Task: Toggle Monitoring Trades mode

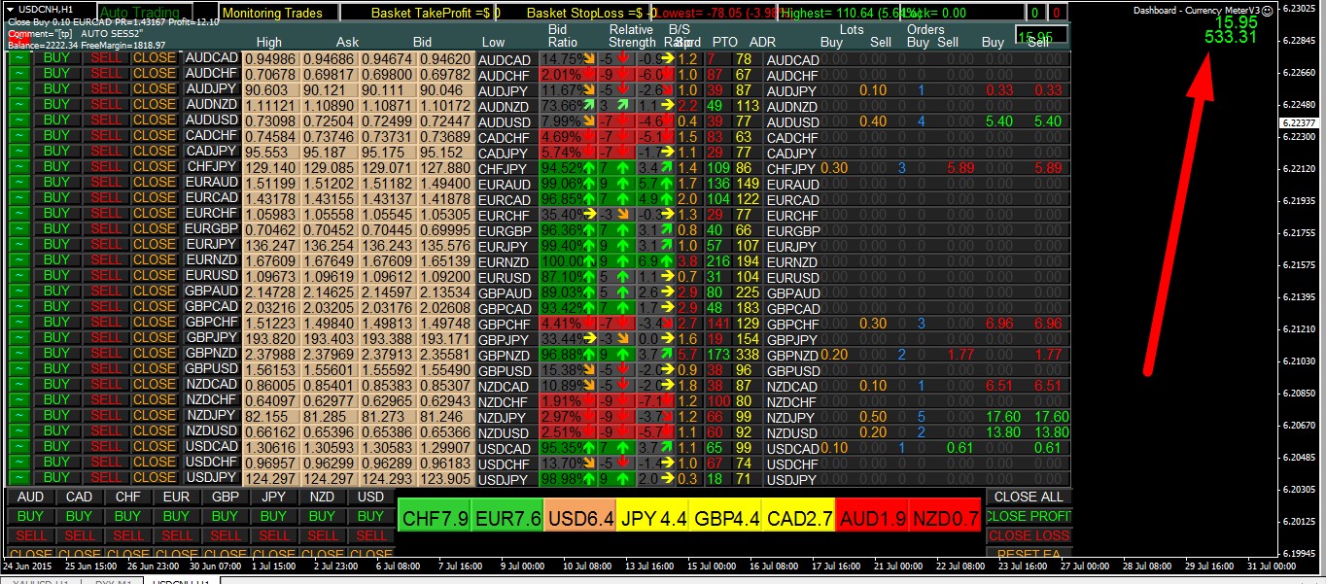Action: tap(279, 14)
